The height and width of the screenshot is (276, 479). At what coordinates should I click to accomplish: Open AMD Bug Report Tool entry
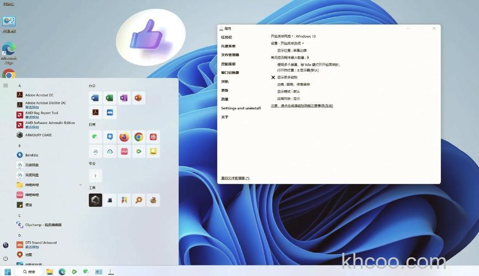pyautogui.click(x=37, y=114)
